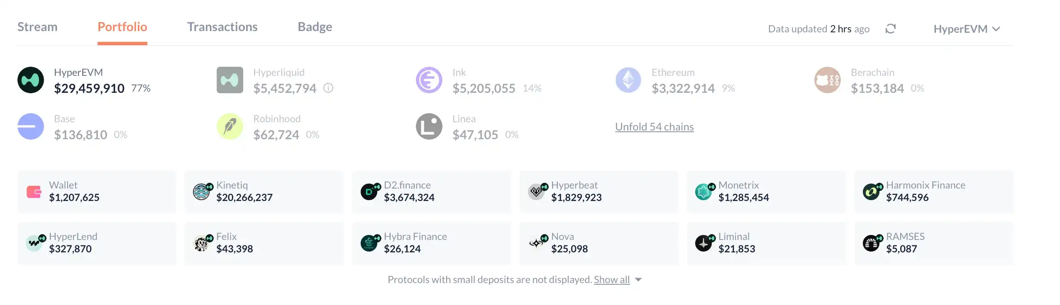
Task: Click the Ethereum chain icon
Action: [x=628, y=80]
